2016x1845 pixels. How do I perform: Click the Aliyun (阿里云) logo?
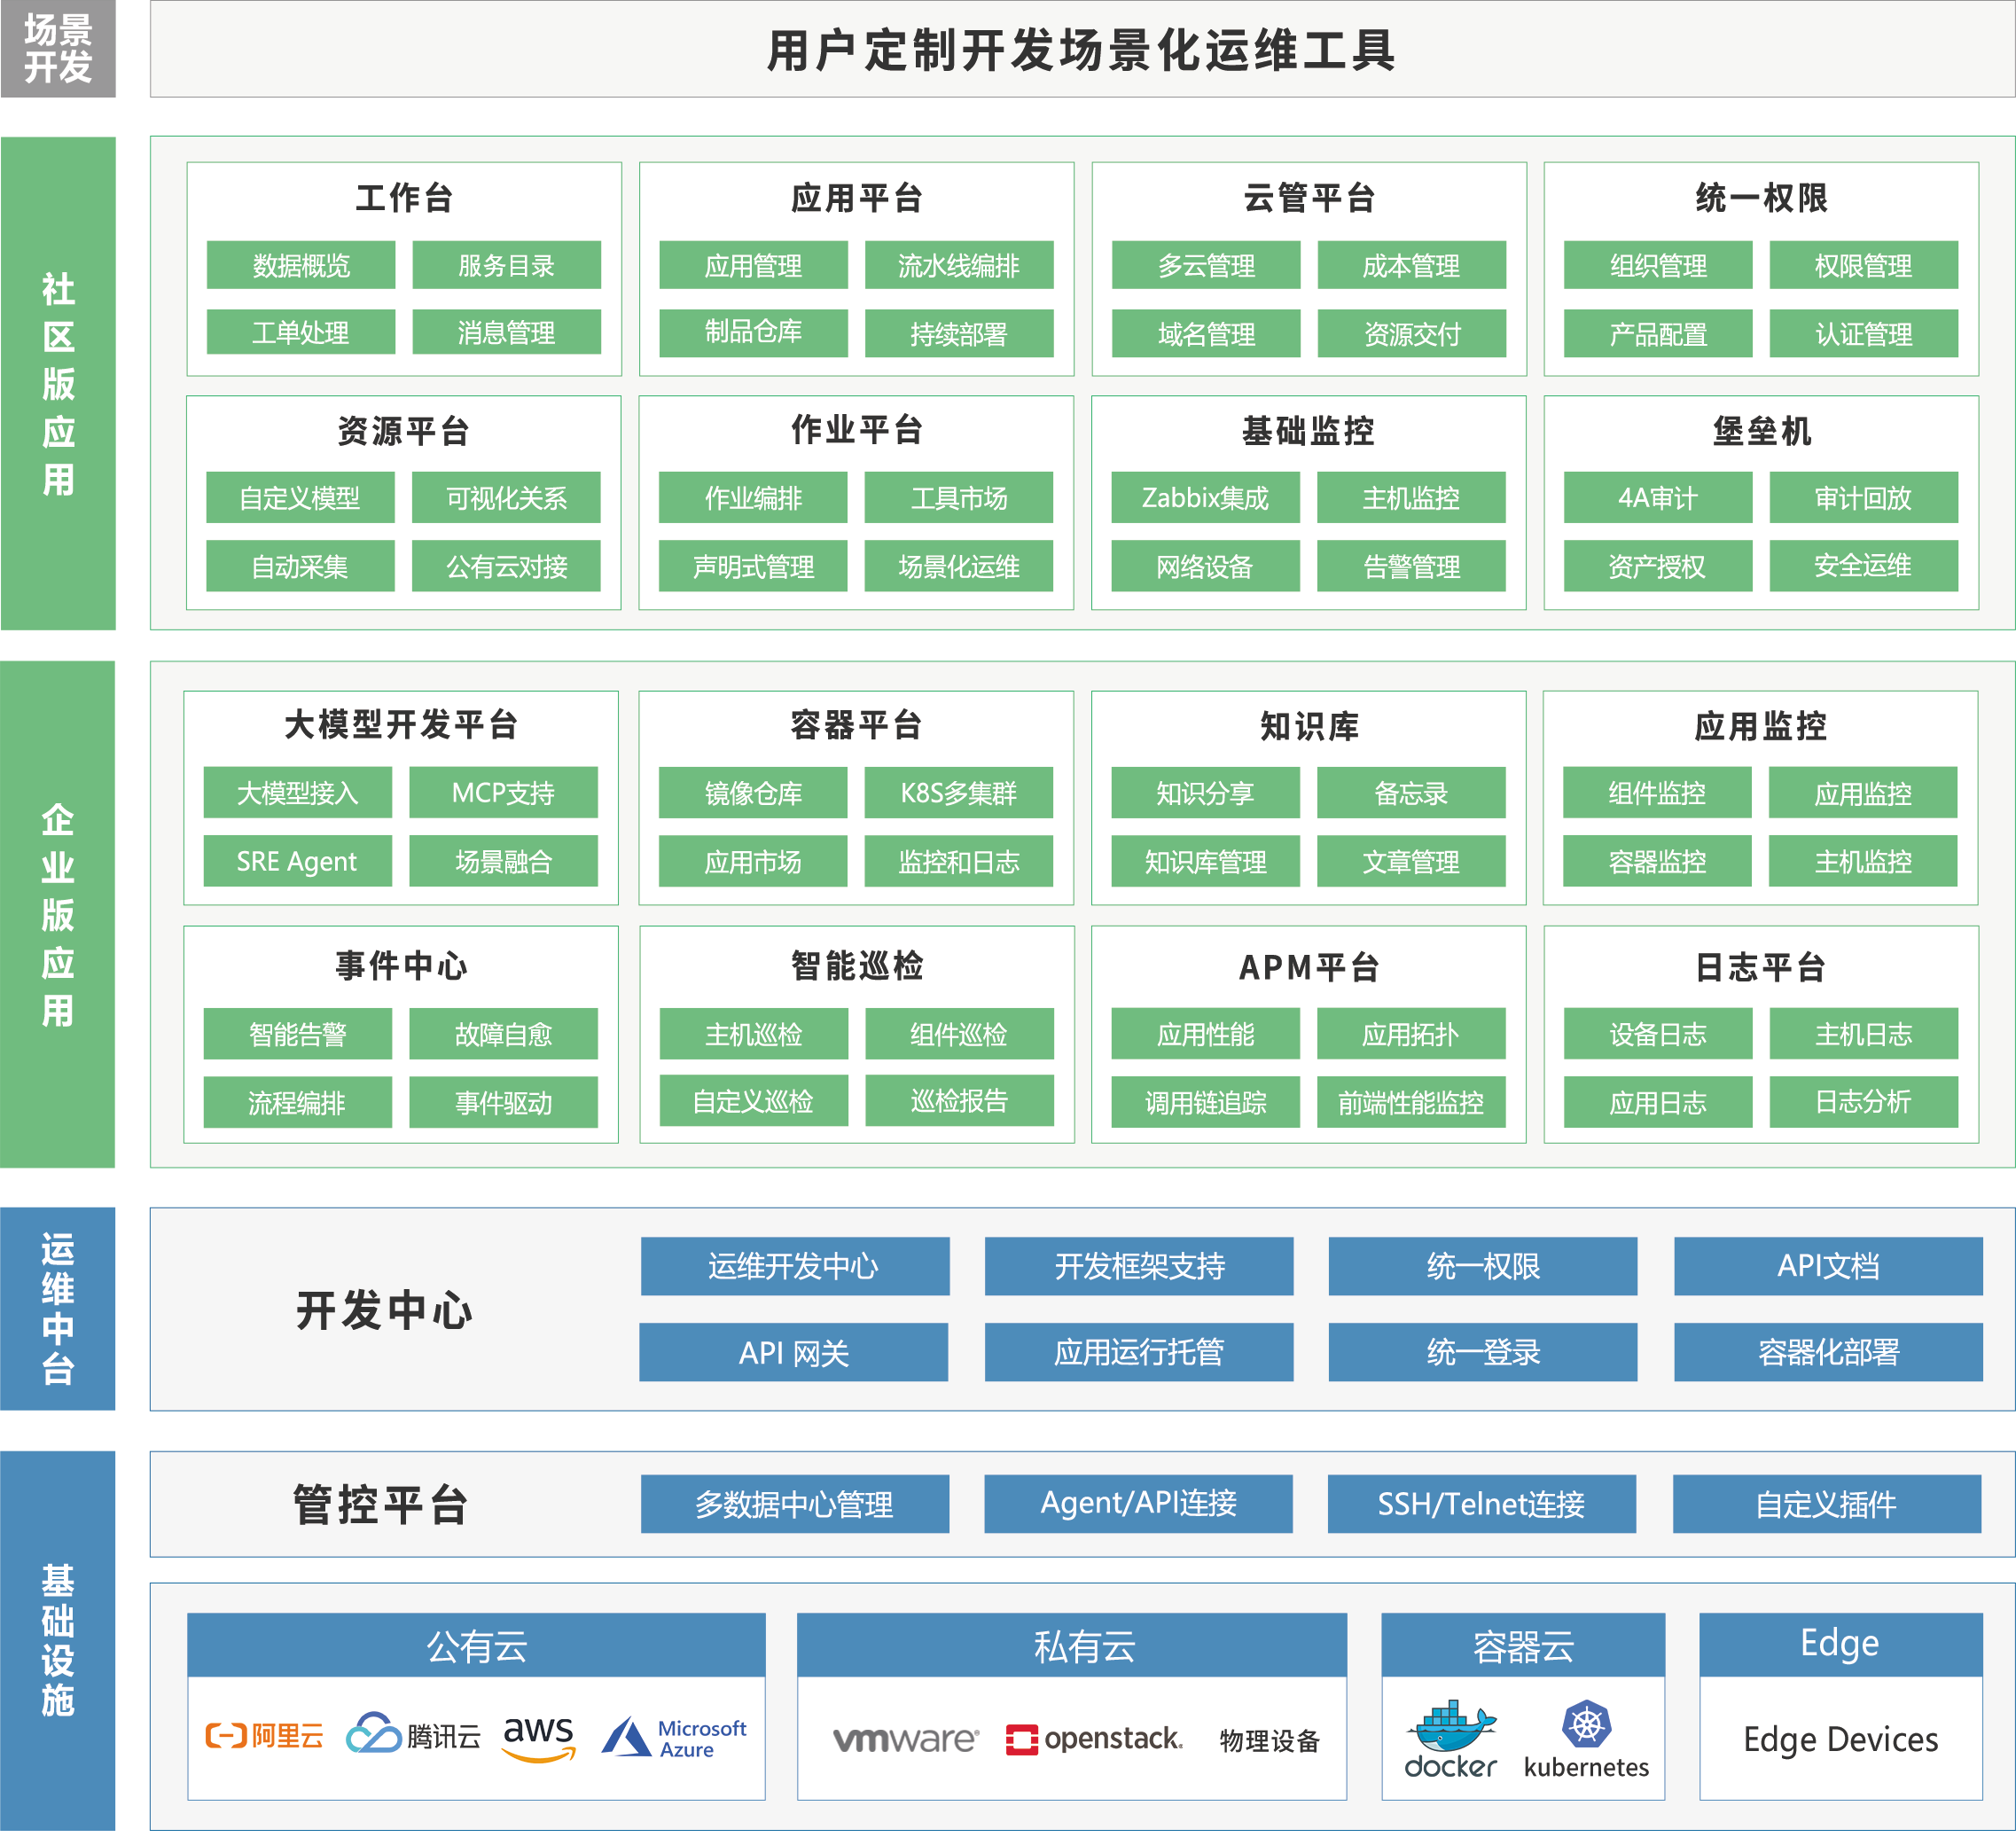pos(264,1736)
